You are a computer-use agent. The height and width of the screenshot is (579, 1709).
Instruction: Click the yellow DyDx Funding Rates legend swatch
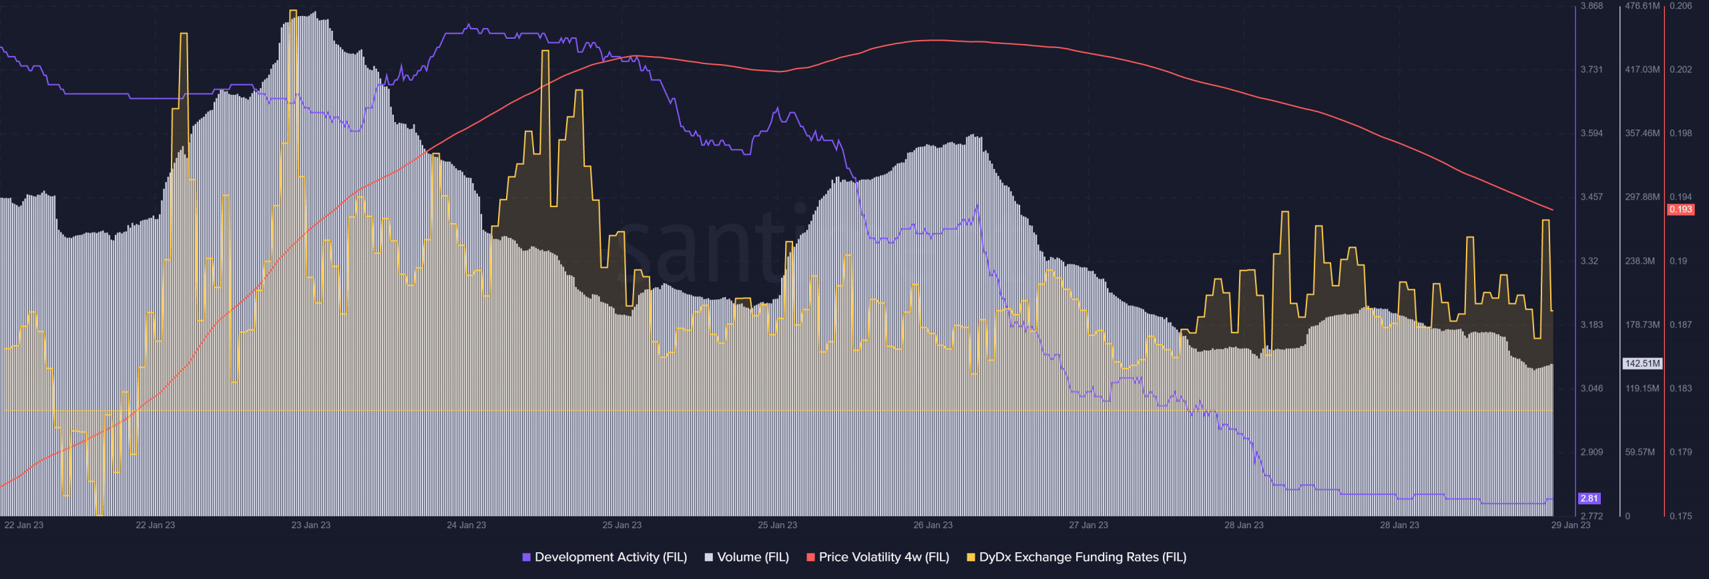pos(971,557)
